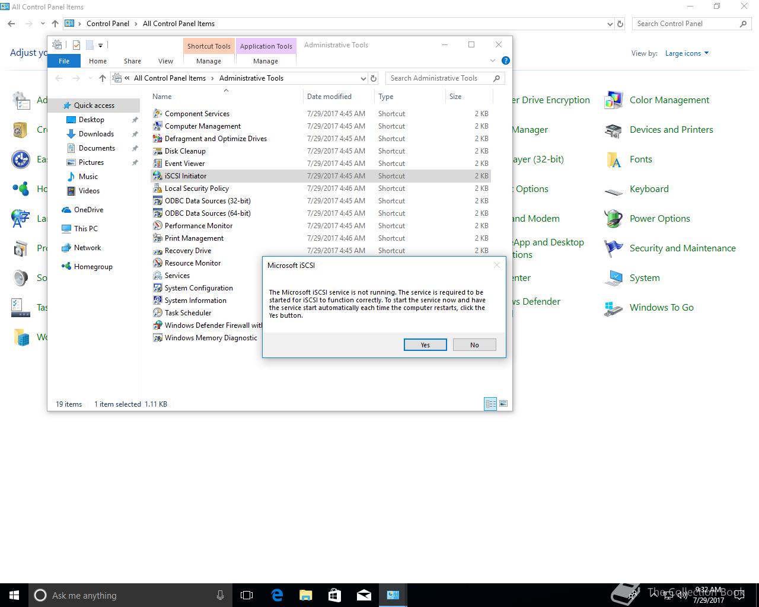Screen dimensions: 759x607
Task: Close the Microsoft iSCSI dialog
Action: click(497, 265)
